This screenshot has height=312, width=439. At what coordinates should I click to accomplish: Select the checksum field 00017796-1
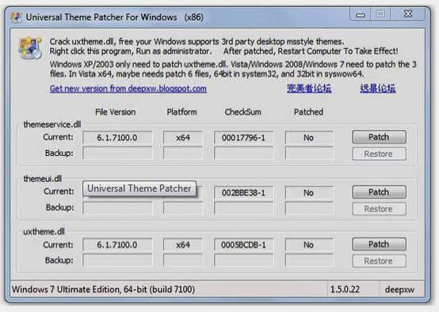click(x=243, y=138)
